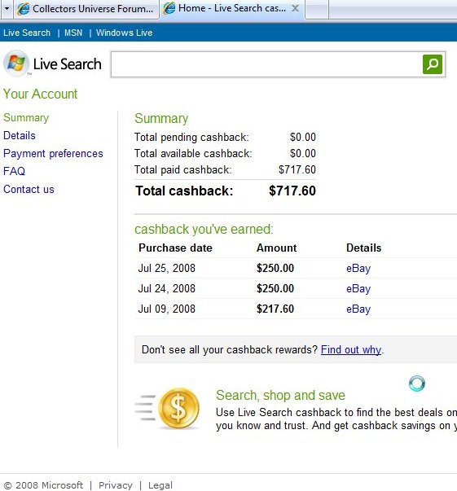
Task: Click the Find out why link
Action: click(351, 349)
